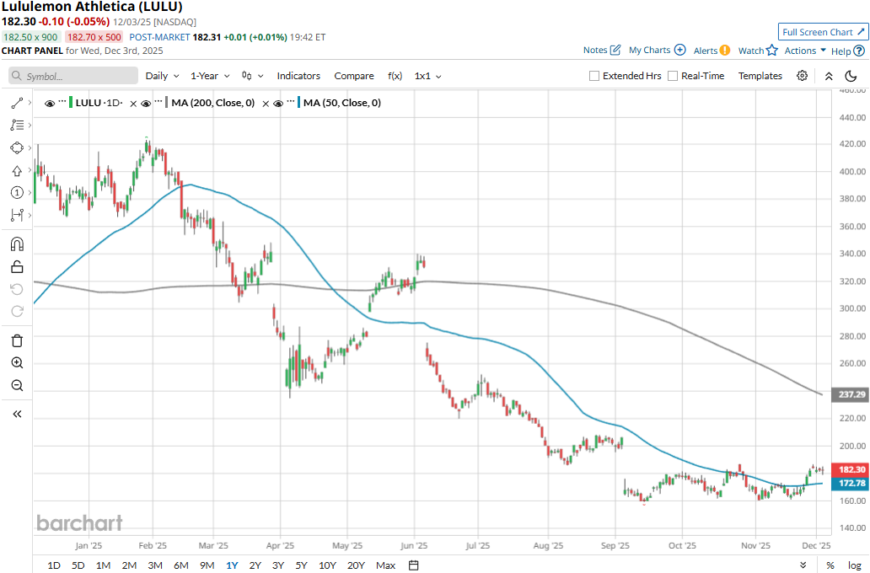
Task: Open LULU series options ellipsis
Action: pyautogui.click(x=62, y=102)
